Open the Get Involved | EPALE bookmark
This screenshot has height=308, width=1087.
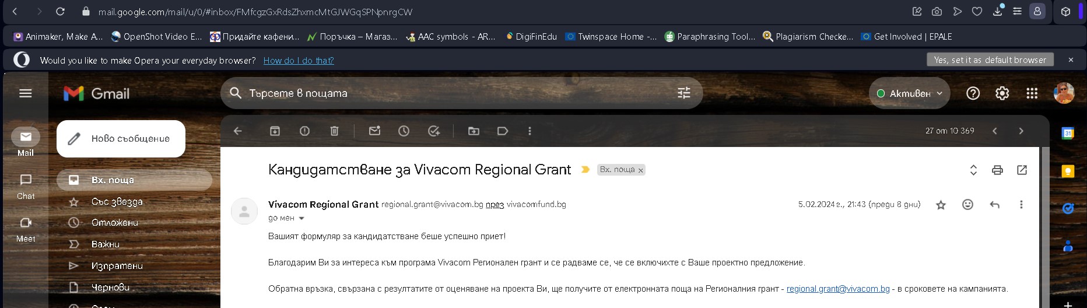pyautogui.click(x=906, y=36)
